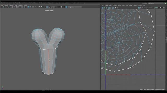Click the Gamma icon in viewport toolbar
The image size is (167, 93).
61,7
